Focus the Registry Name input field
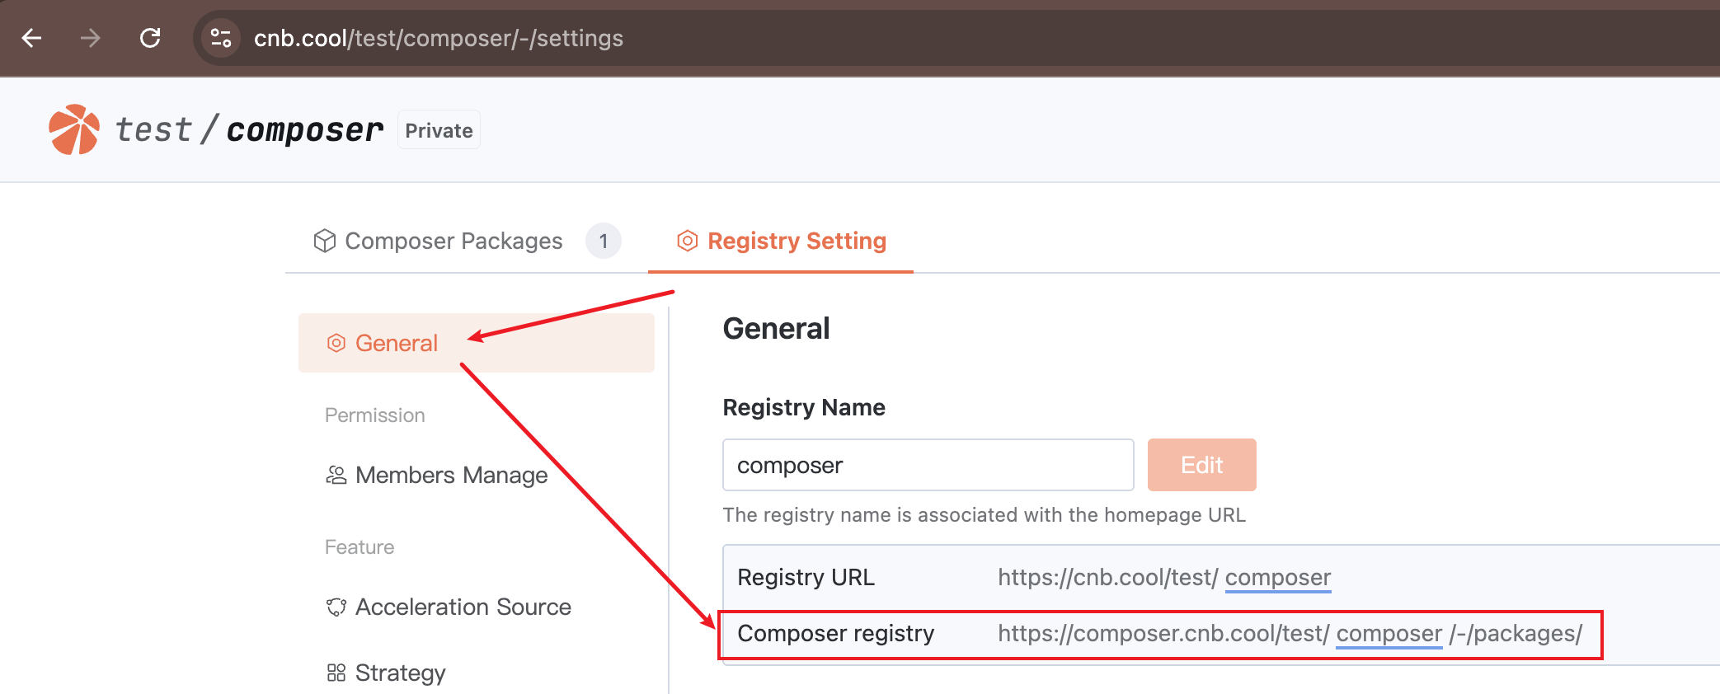 (x=928, y=465)
